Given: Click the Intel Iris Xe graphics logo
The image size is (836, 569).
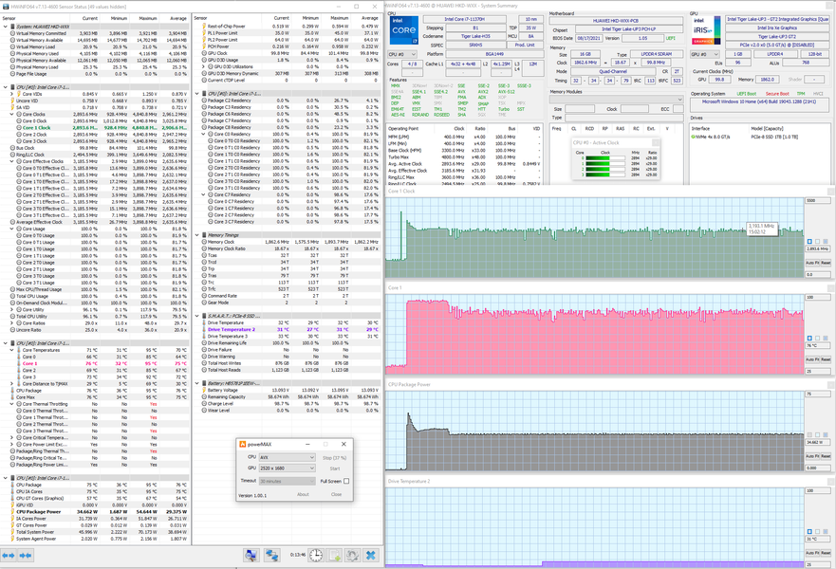Looking at the screenshot, I should click(x=705, y=30).
